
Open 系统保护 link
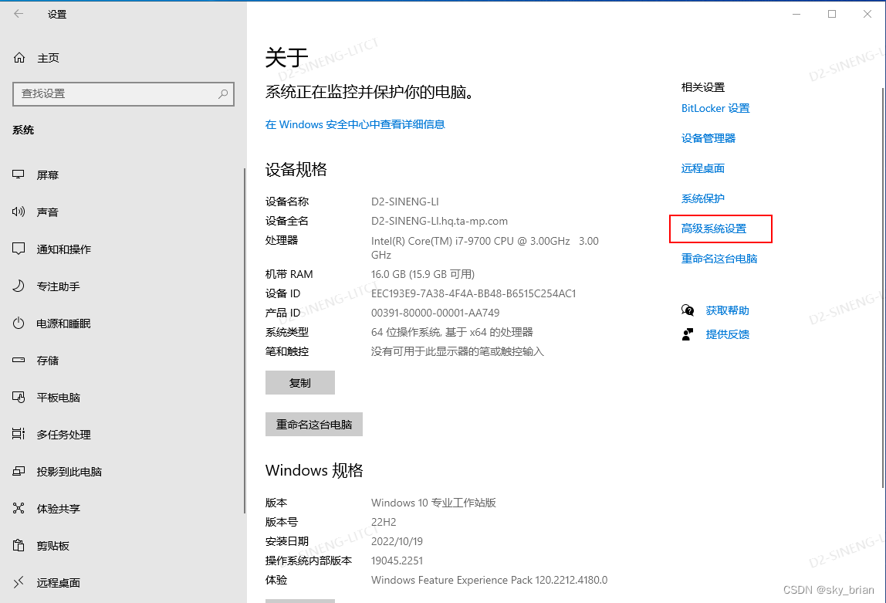pyautogui.click(x=703, y=198)
